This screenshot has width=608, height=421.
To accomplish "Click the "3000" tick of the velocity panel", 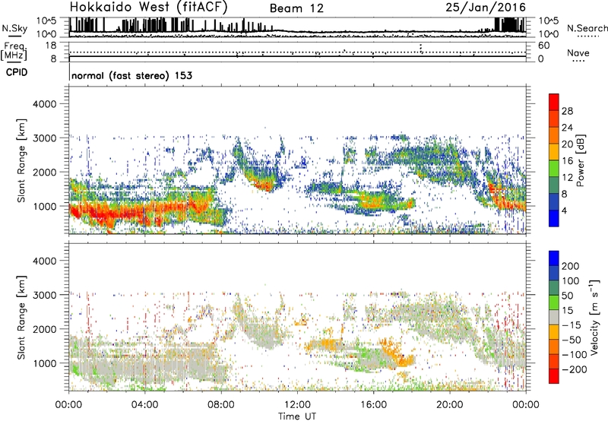I will click(x=45, y=295).
